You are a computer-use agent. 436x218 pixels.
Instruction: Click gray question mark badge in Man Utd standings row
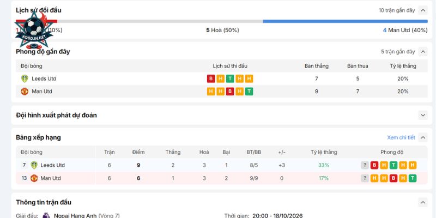pyautogui.click(x=365, y=178)
